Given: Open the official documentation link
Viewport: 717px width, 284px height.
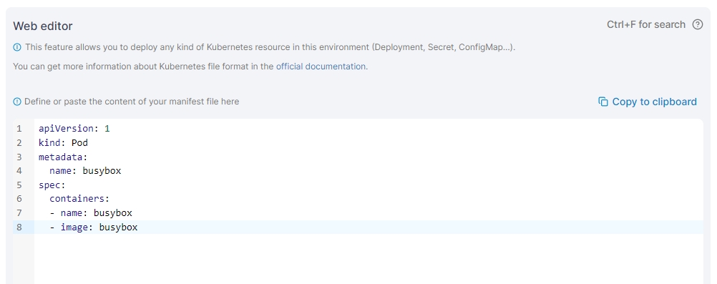Looking at the screenshot, I should coord(321,67).
